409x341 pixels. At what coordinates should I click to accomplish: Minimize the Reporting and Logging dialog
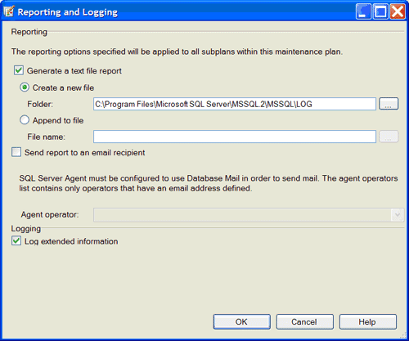pyautogui.click(x=363, y=11)
